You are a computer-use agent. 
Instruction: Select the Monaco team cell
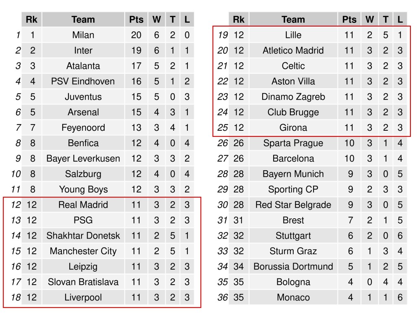pos(293,298)
